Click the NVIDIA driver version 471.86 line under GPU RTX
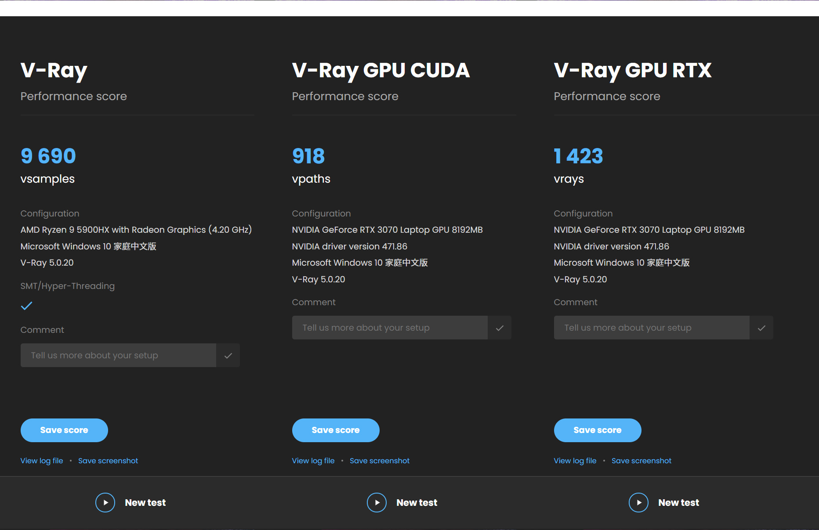 612,246
